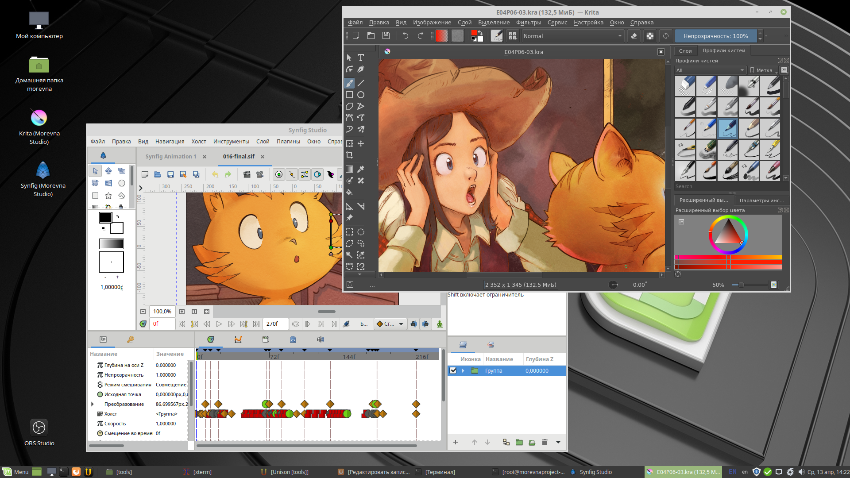Click Synfig's 270f end time field
The height and width of the screenshot is (478, 850).
point(275,324)
